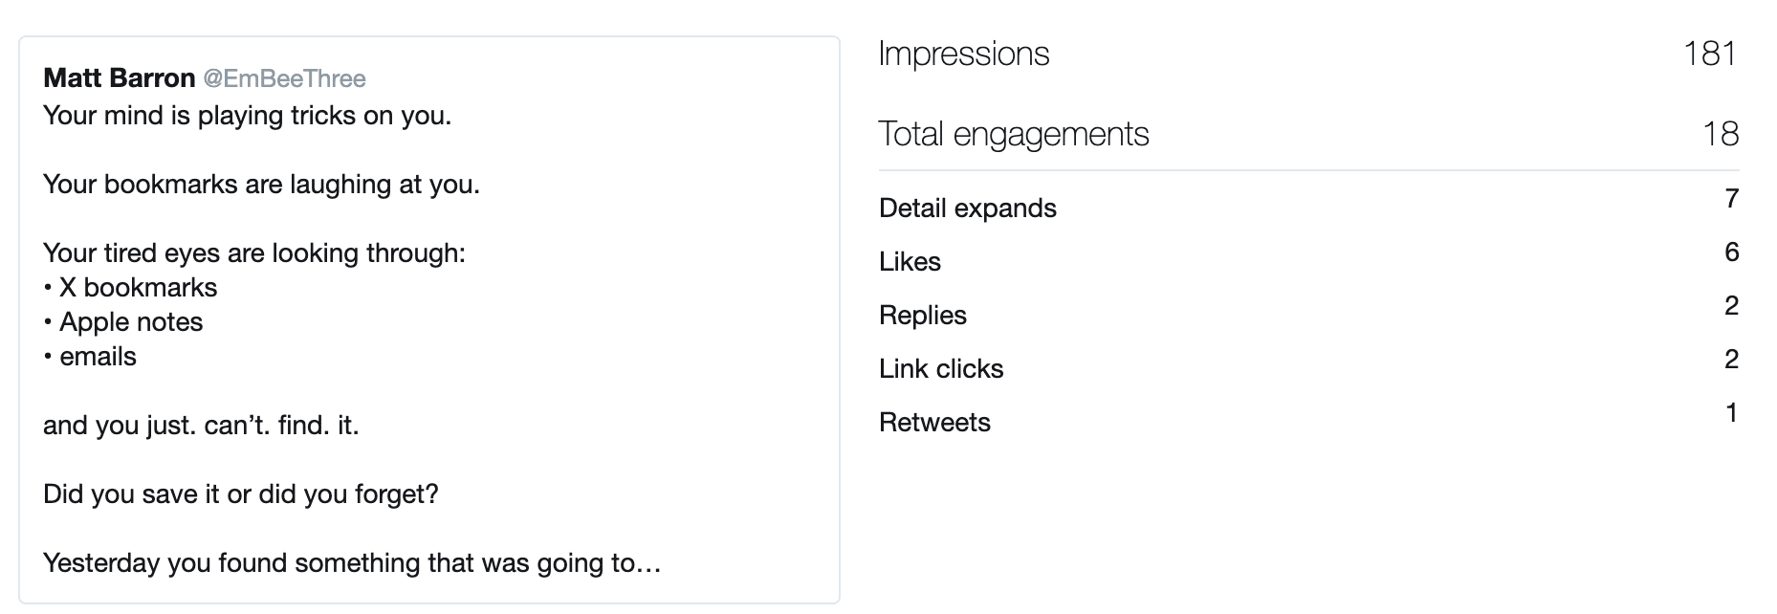Click the Detail expands row label
1777x614 pixels.
[968, 208]
